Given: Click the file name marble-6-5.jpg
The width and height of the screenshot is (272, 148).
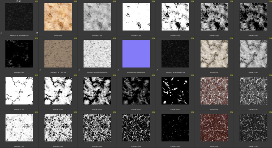Looking at the screenshot, I should pos(253,35).
